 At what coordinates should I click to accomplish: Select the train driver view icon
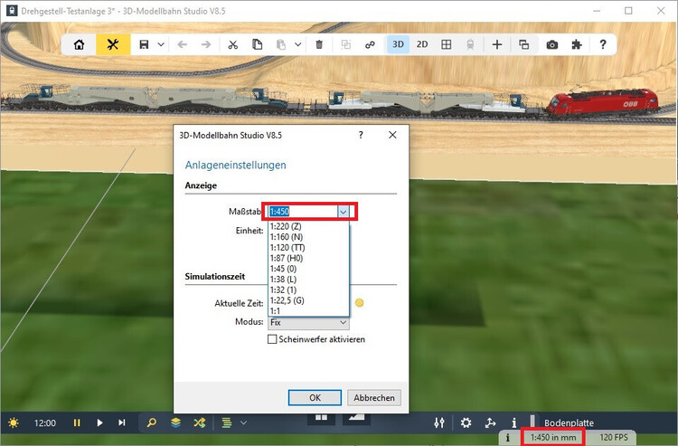coord(470,44)
